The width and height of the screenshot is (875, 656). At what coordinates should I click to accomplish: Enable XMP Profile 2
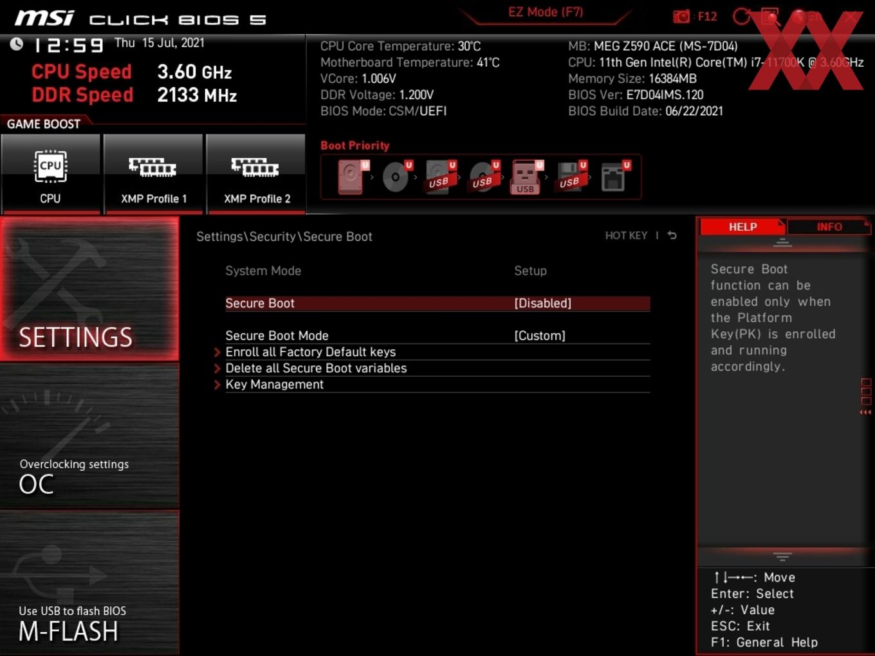tap(256, 174)
